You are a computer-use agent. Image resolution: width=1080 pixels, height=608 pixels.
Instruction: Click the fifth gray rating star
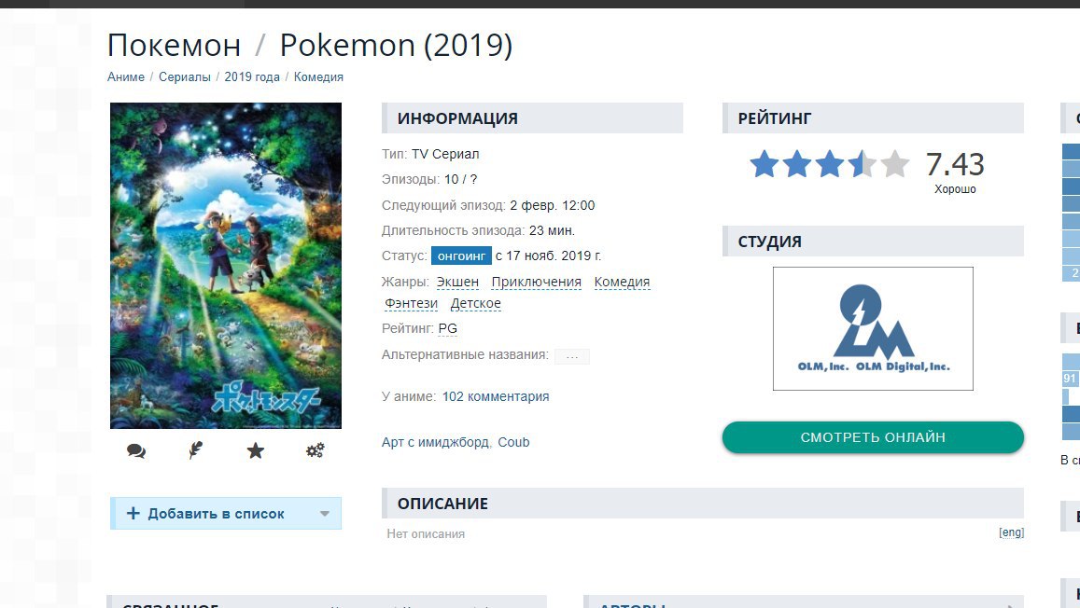point(895,164)
